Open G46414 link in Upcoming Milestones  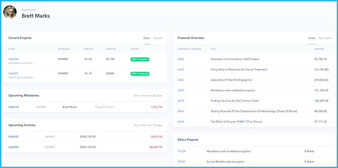point(14,107)
